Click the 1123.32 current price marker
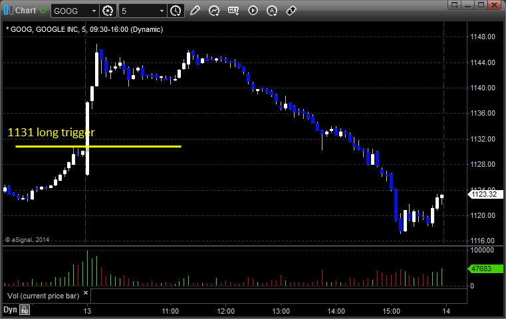The width and height of the screenshot is (506, 319). coord(485,194)
